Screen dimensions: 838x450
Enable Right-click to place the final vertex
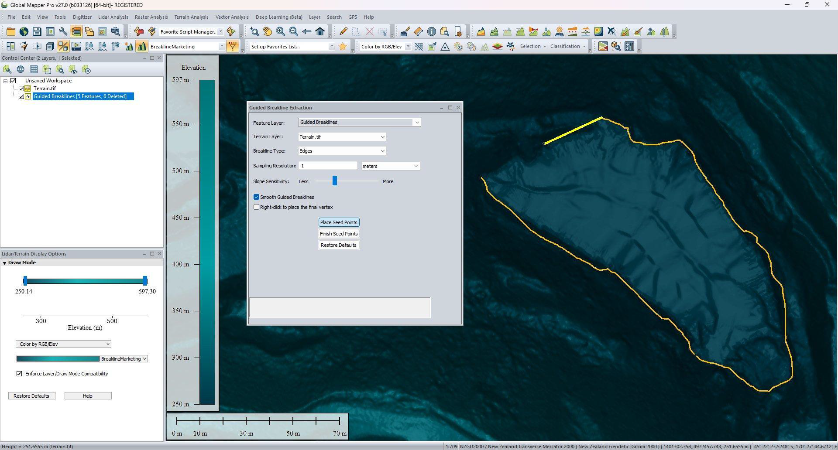click(257, 207)
